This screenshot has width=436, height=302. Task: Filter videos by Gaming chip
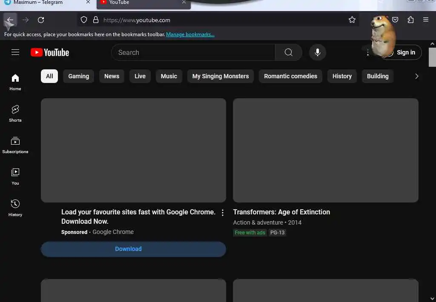[x=79, y=76]
